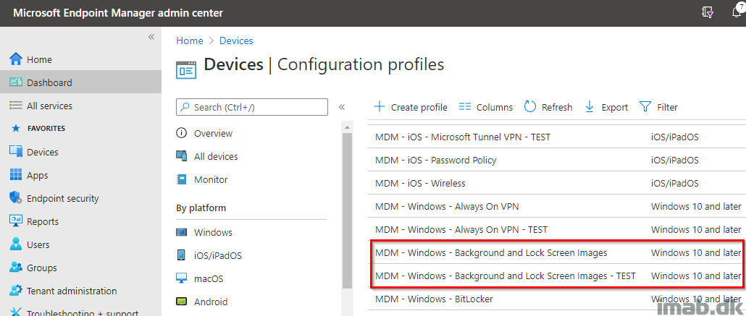
Task: Open Background and Lock Screen Images - TEST
Action: [506, 276]
